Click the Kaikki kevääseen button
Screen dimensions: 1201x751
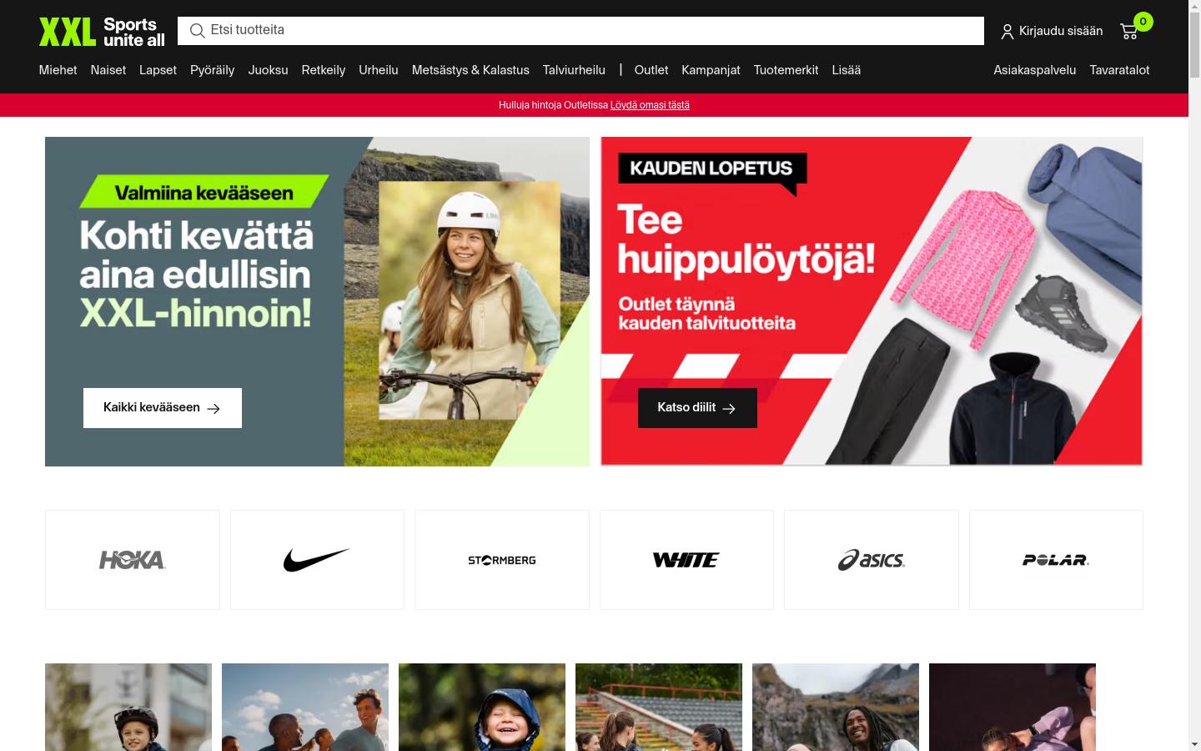coord(163,408)
